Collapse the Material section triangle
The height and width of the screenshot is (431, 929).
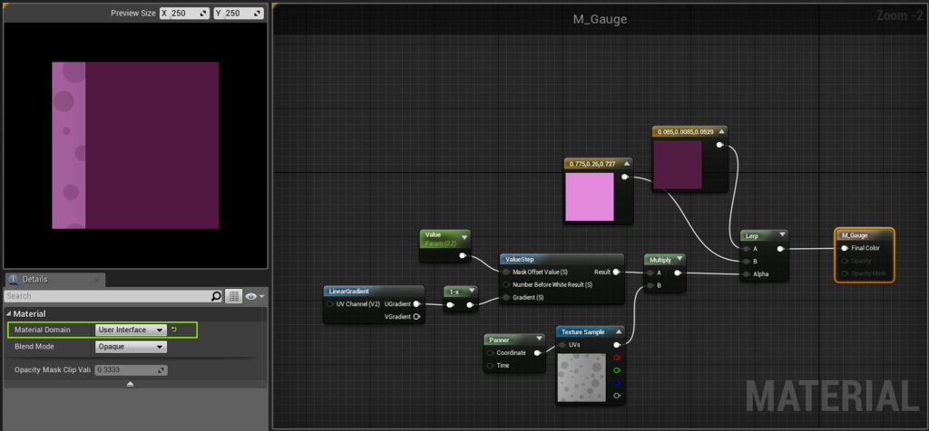[x=8, y=314]
